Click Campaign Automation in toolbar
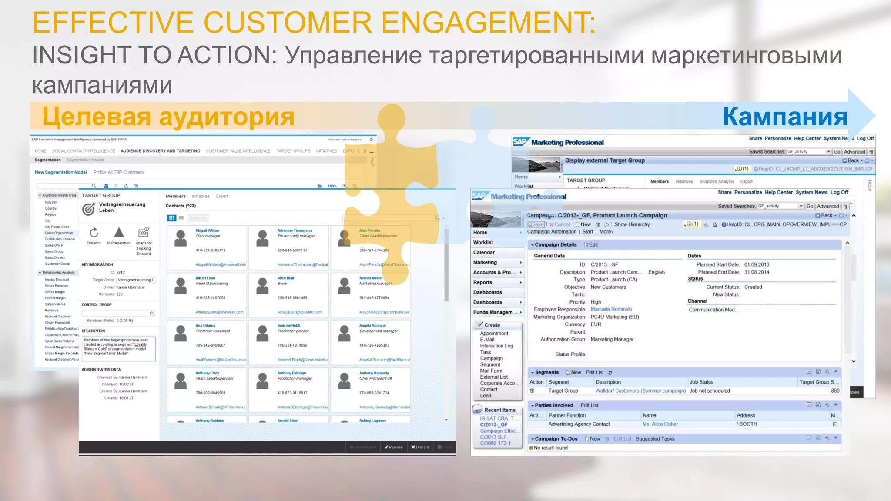Viewport: 891px width, 501px height. coord(552,232)
